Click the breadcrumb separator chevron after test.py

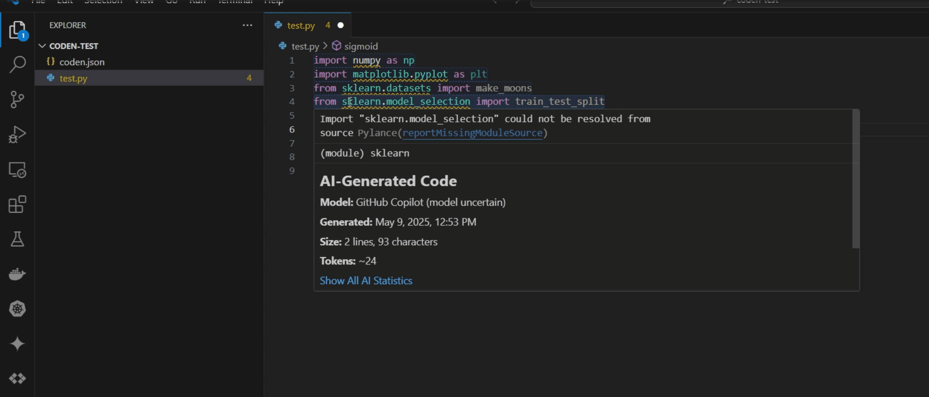click(325, 46)
